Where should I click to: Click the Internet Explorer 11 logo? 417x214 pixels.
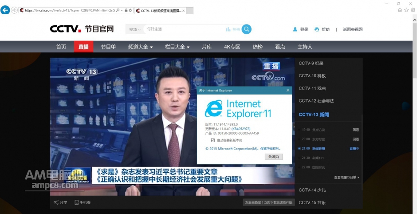point(238,109)
